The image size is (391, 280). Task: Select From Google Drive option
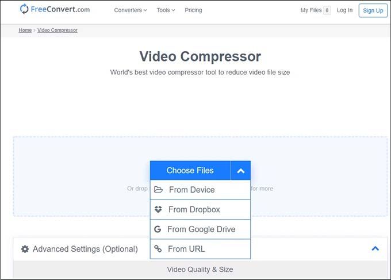[x=200, y=229]
